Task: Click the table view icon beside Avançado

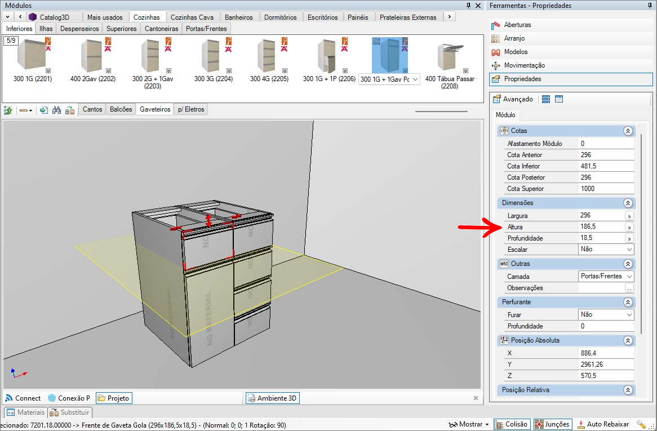Action: tap(559, 99)
